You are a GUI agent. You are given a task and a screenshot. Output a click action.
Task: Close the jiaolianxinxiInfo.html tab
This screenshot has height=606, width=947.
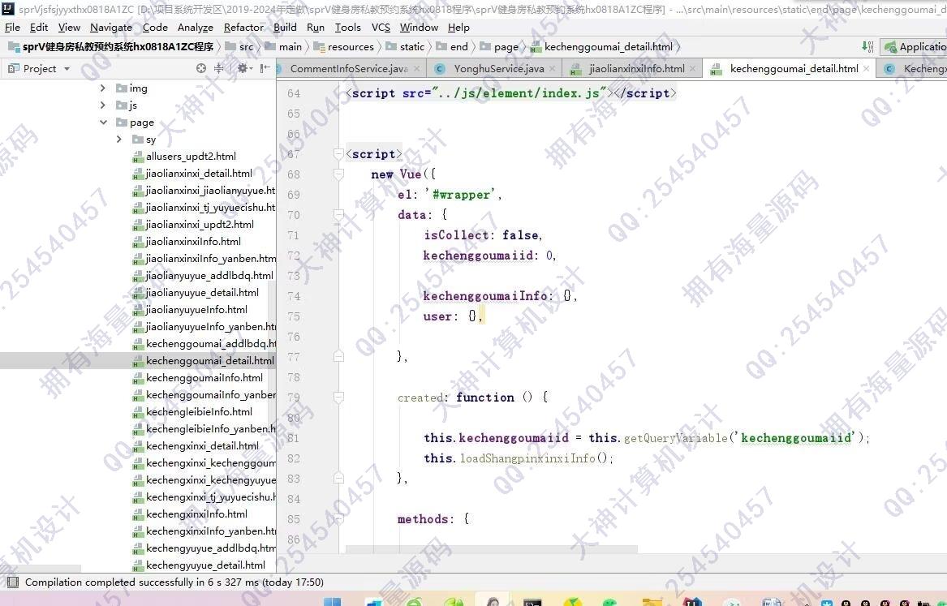pyautogui.click(x=693, y=69)
